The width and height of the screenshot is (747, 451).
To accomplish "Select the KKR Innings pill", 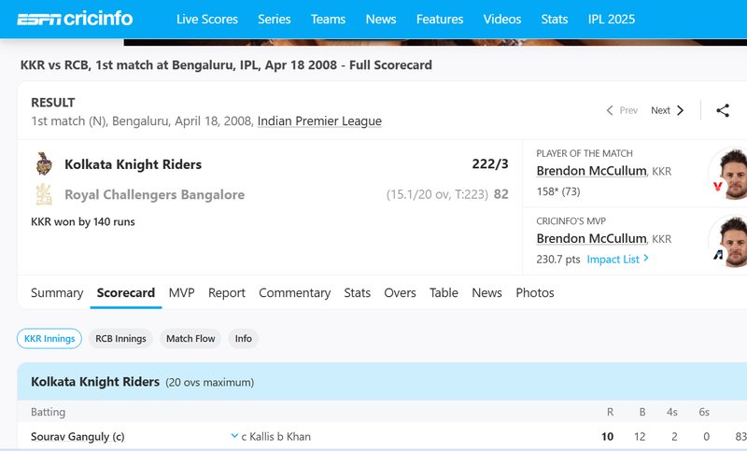I will point(49,339).
